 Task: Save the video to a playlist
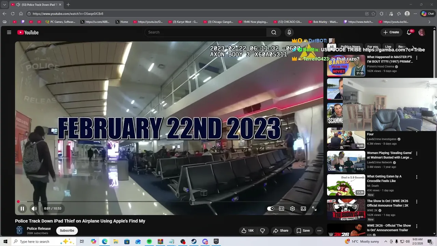(303, 231)
